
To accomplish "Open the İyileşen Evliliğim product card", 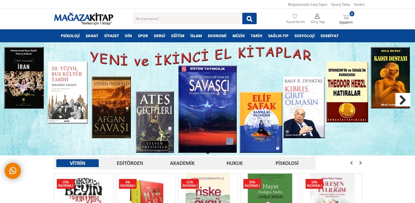I will point(332,188).
